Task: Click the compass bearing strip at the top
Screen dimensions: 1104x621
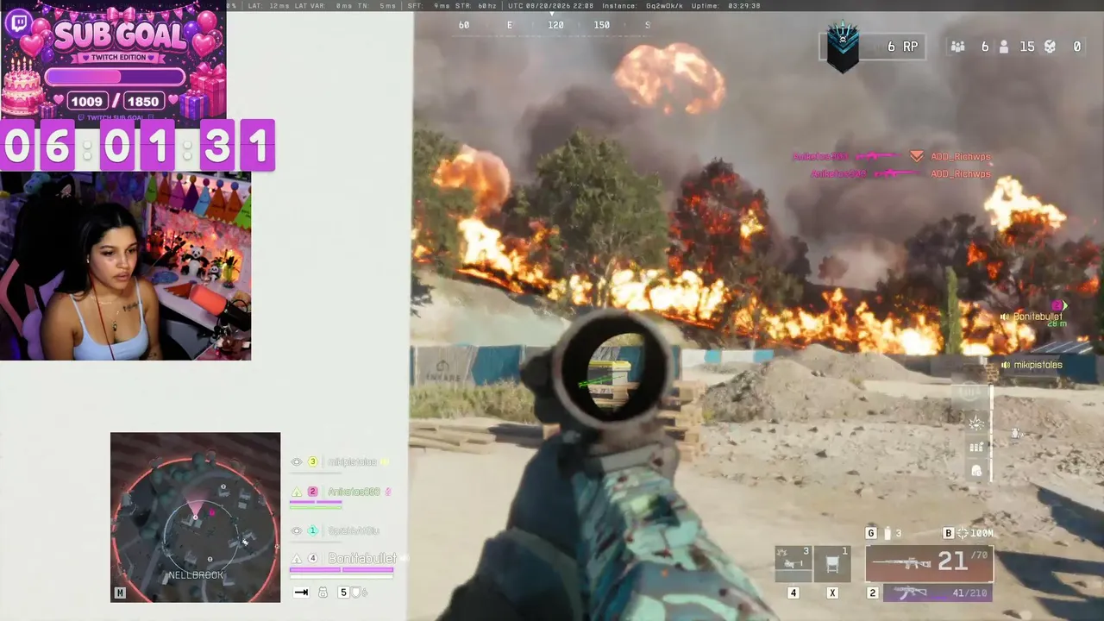Action: [x=554, y=25]
